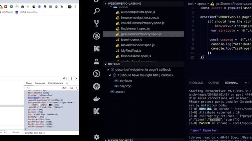Open Manage gear icon in activity bar
Image resolution: width=252 pixels, height=141 pixels.
click(x=96, y=137)
